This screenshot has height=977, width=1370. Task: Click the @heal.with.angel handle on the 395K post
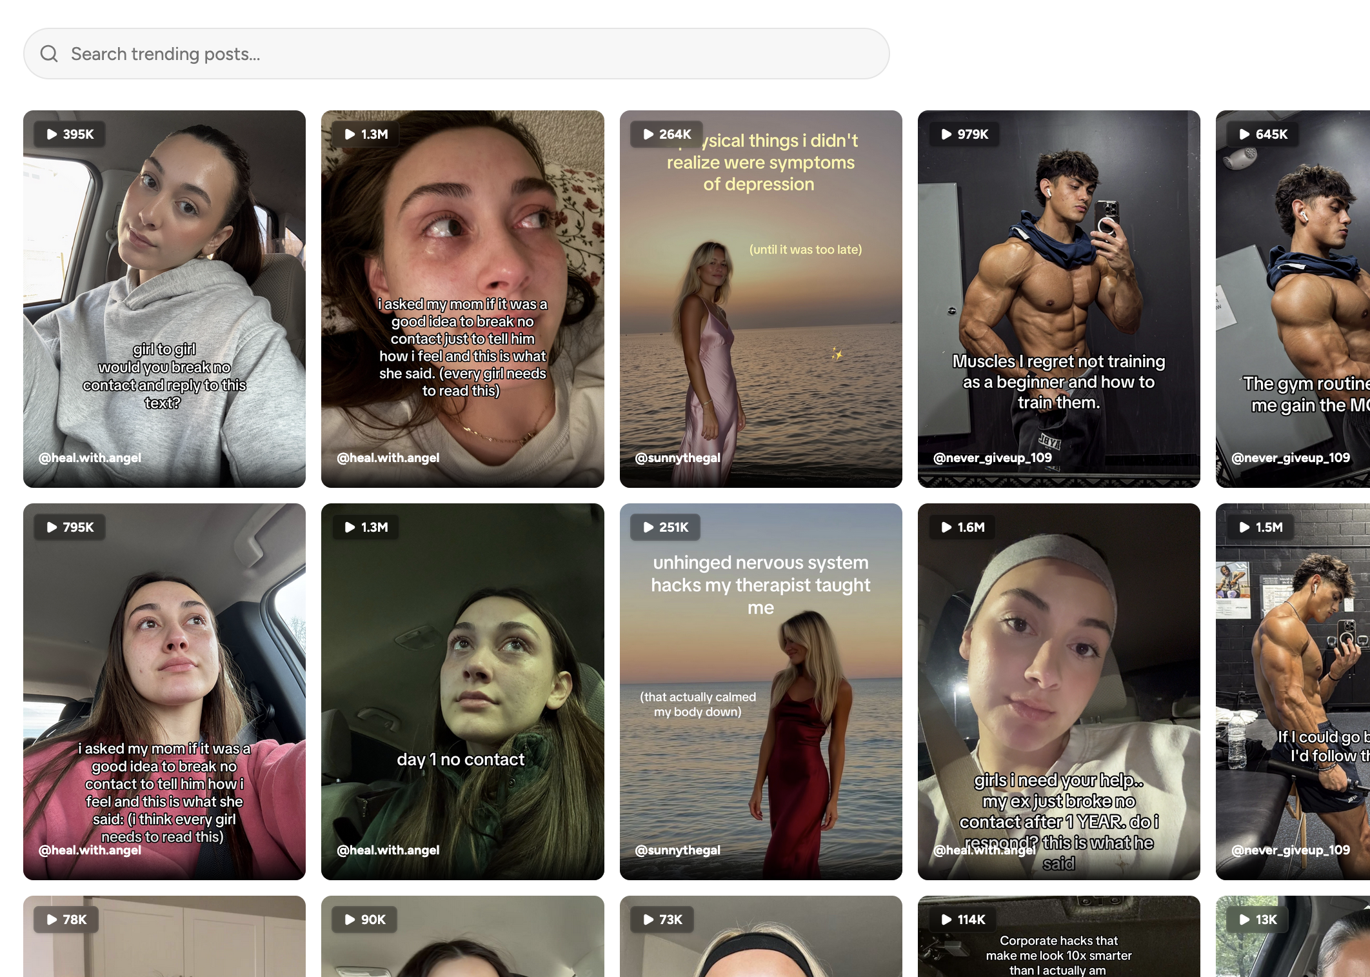pos(90,458)
